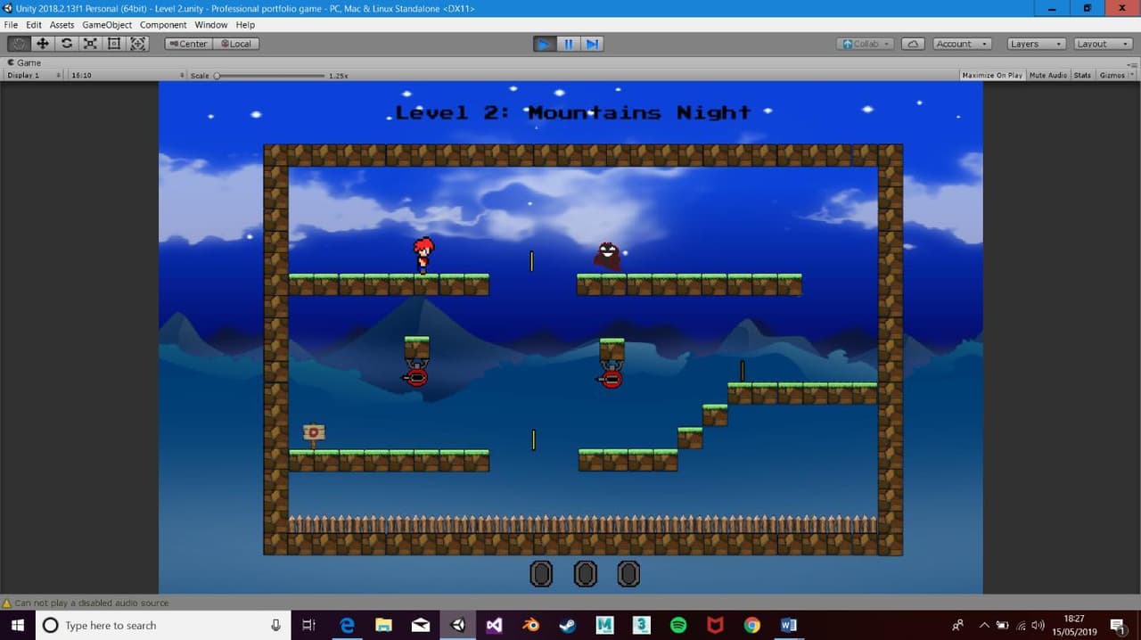Select the Hand tool in toolbar
This screenshot has height=640, width=1141.
(x=19, y=44)
